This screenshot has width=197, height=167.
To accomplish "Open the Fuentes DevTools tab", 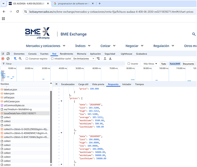I will [x=44, y=54].
